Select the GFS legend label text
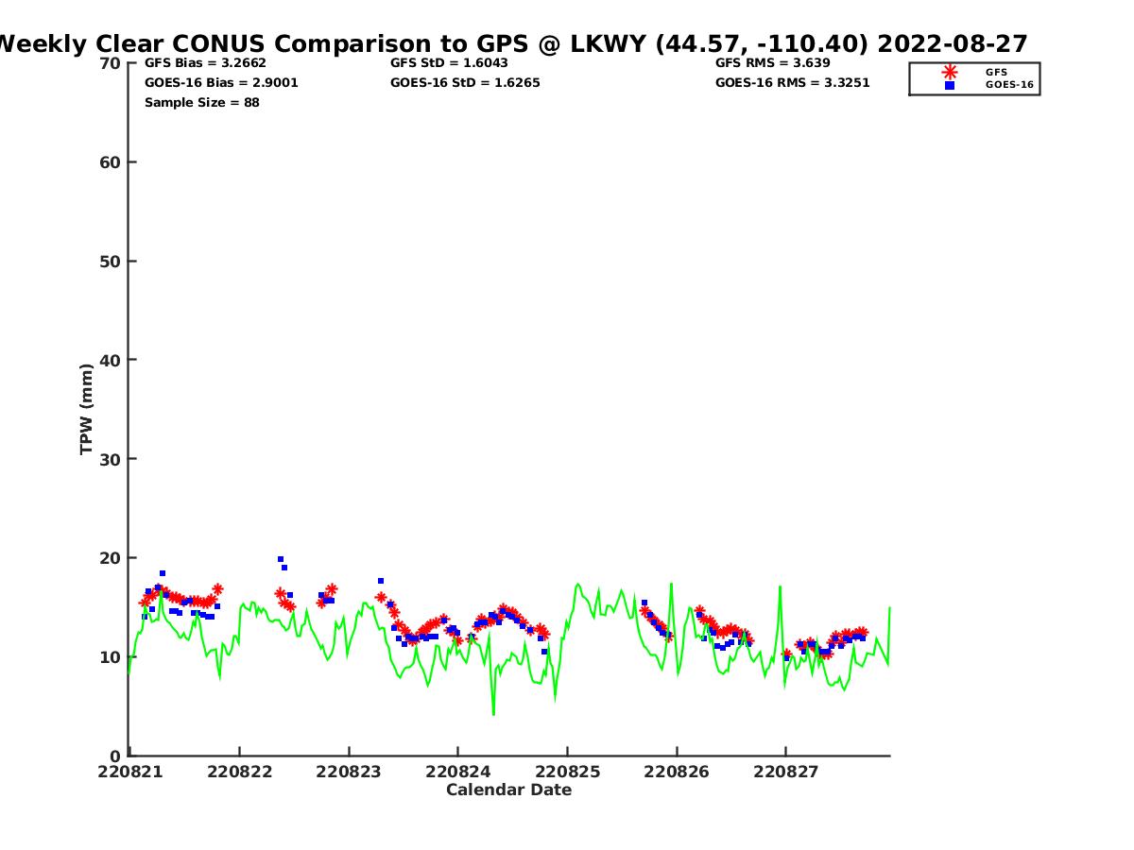Viewport: 1134px width, 850px height. click(x=996, y=72)
